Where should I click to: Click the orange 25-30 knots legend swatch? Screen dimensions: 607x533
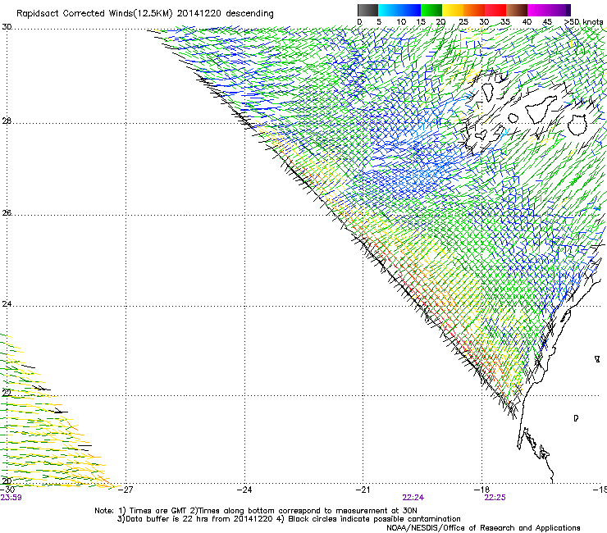pos(474,11)
